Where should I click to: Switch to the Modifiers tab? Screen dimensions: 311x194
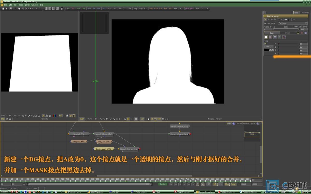click(x=305, y=12)
